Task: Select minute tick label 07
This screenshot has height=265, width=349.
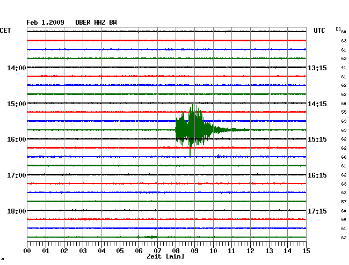Action: [157, 251]
